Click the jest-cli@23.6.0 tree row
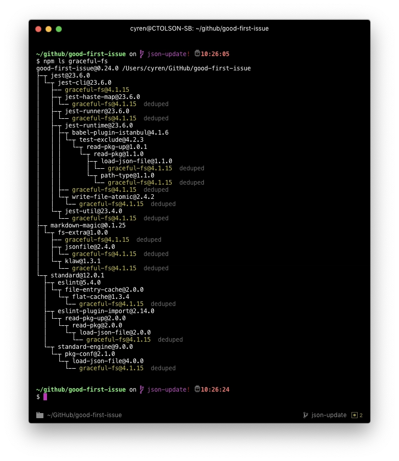 coord(84,83)
